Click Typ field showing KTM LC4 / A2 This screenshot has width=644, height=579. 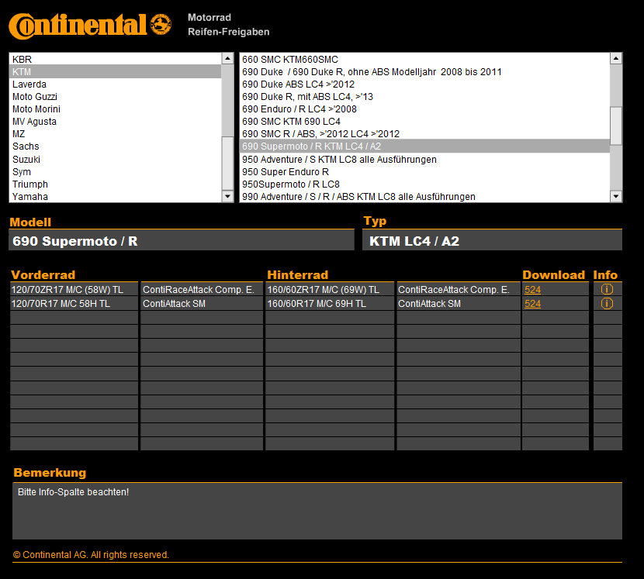click(x=492, y=240)
